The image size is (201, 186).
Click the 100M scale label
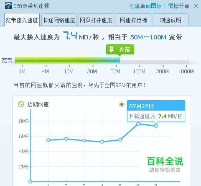pyautogui.click(x=139, y=72)
